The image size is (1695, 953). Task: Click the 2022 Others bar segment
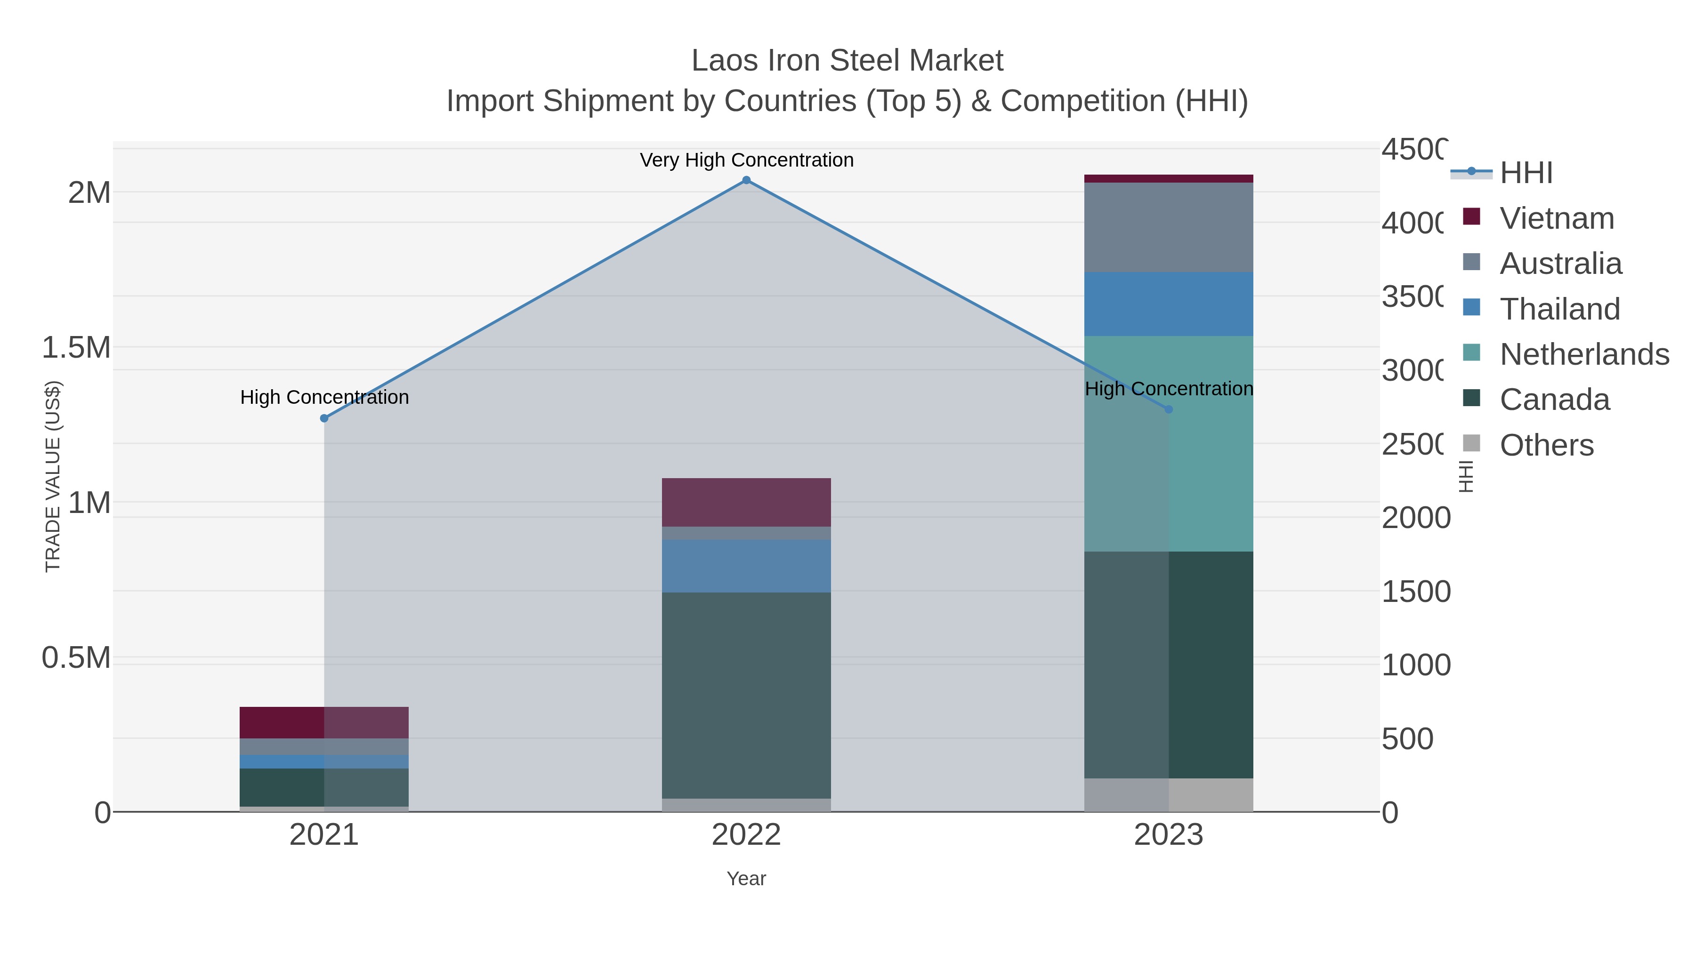coord(746,806)
